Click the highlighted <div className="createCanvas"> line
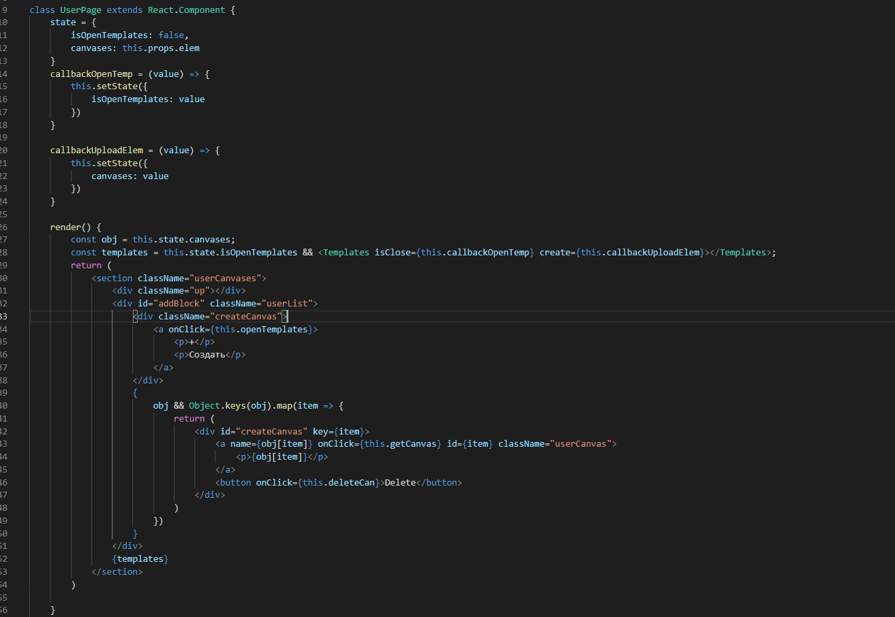 tap(211, 316)
